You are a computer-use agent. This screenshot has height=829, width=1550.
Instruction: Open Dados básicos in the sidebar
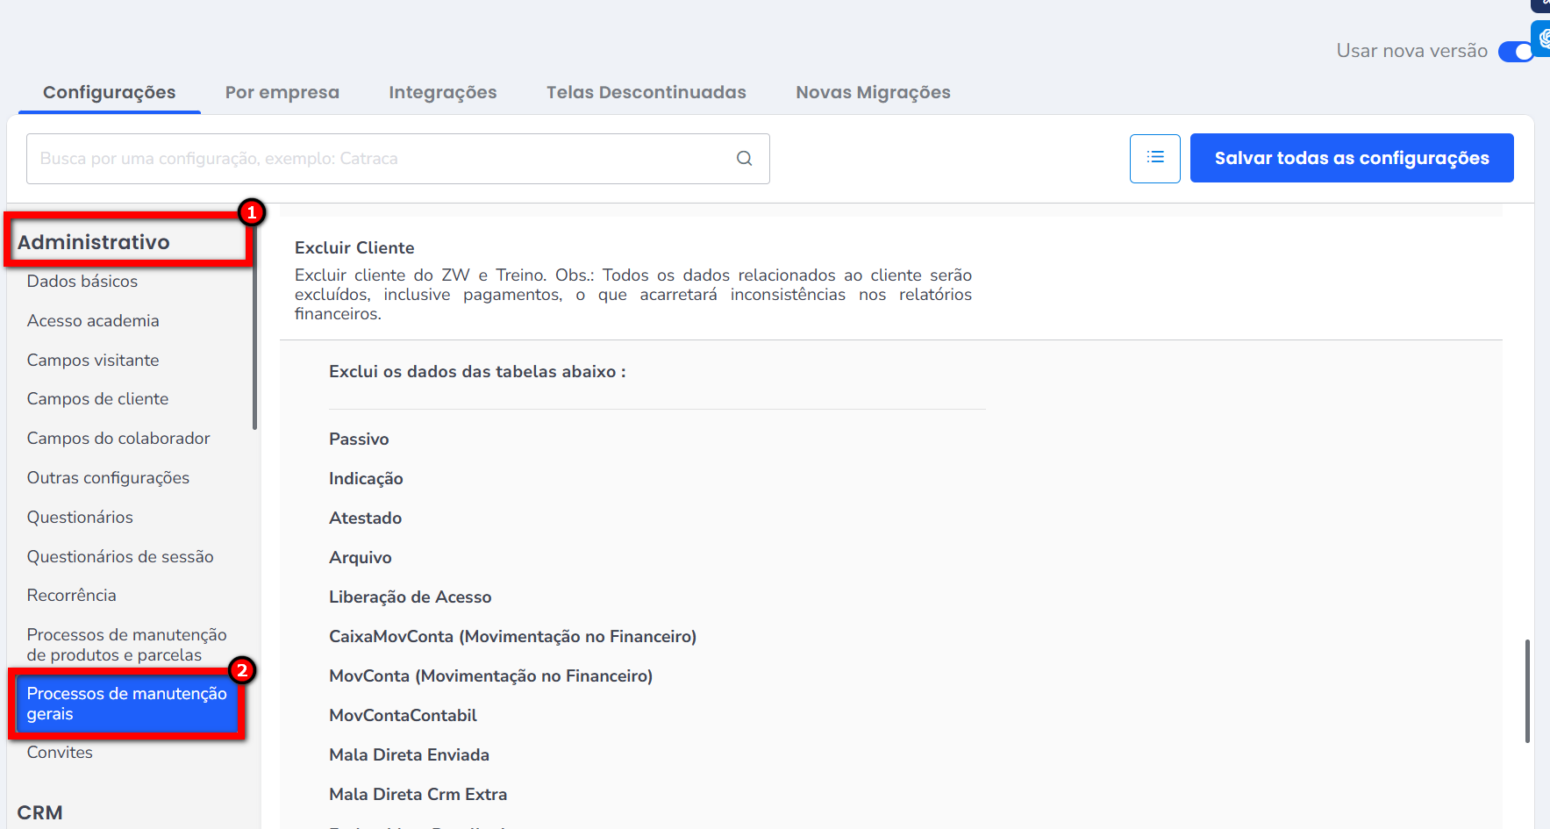point(82,282)
